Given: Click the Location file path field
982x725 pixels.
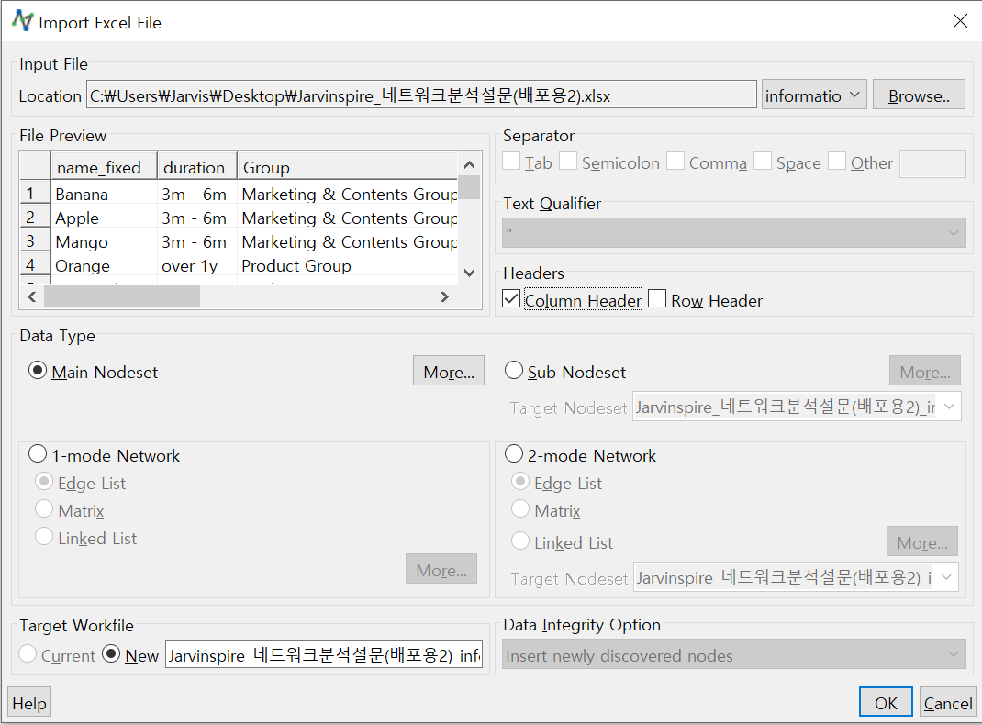Looking at the screenshot, I should (421, 95).
